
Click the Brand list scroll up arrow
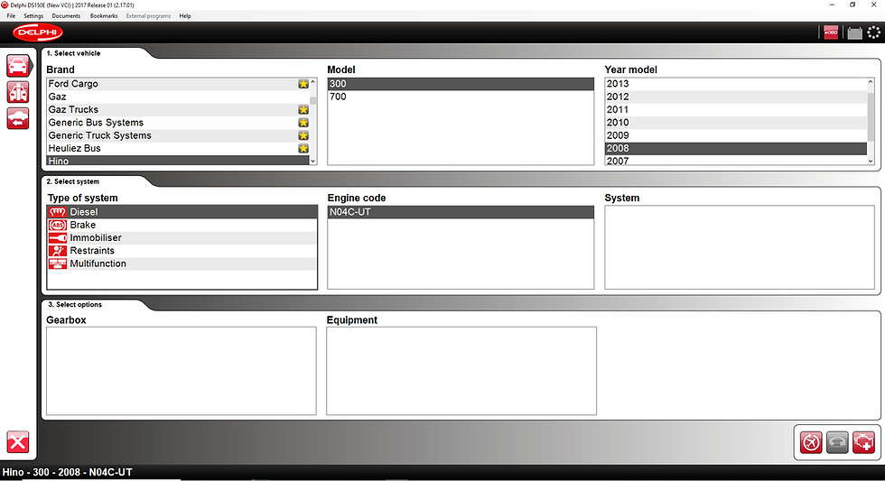tap(313, 82)
